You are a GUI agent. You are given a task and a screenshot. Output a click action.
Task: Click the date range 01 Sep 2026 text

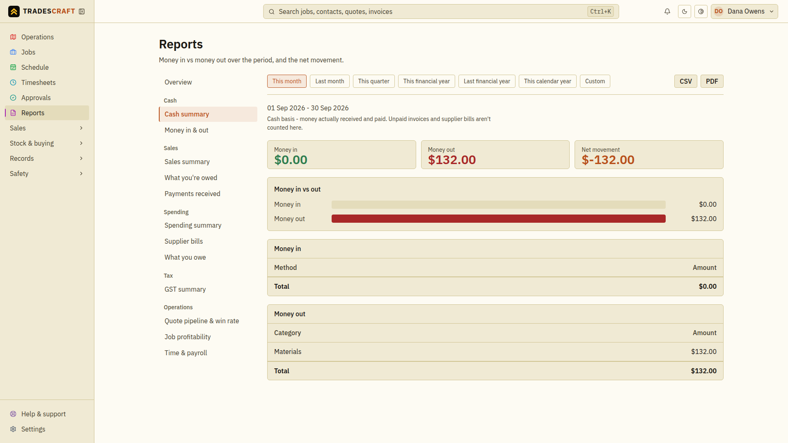coord(308,108)
